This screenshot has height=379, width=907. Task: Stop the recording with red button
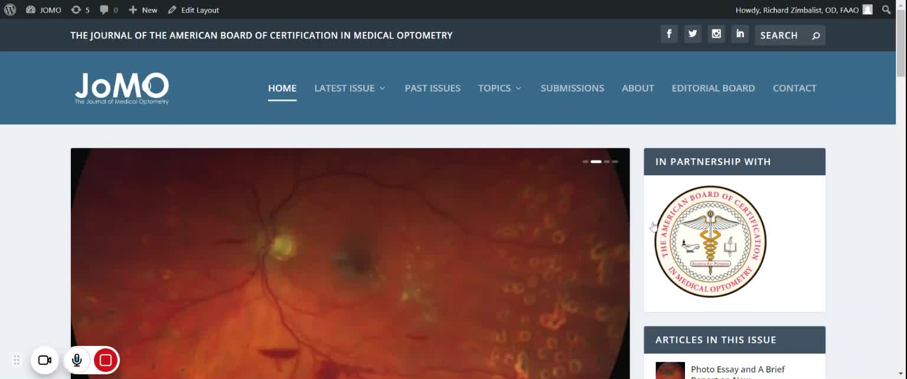106,360
